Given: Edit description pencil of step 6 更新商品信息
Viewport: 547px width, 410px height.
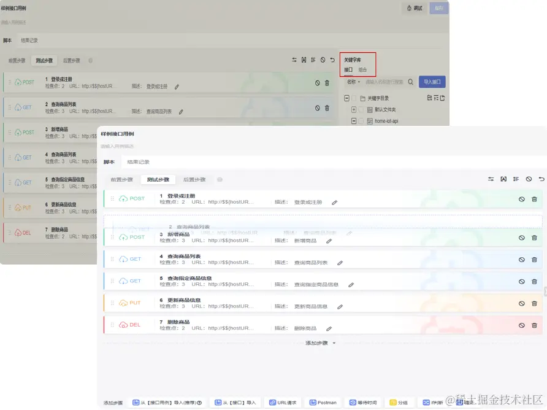Looking at the screenshot, I should point(340,307).
